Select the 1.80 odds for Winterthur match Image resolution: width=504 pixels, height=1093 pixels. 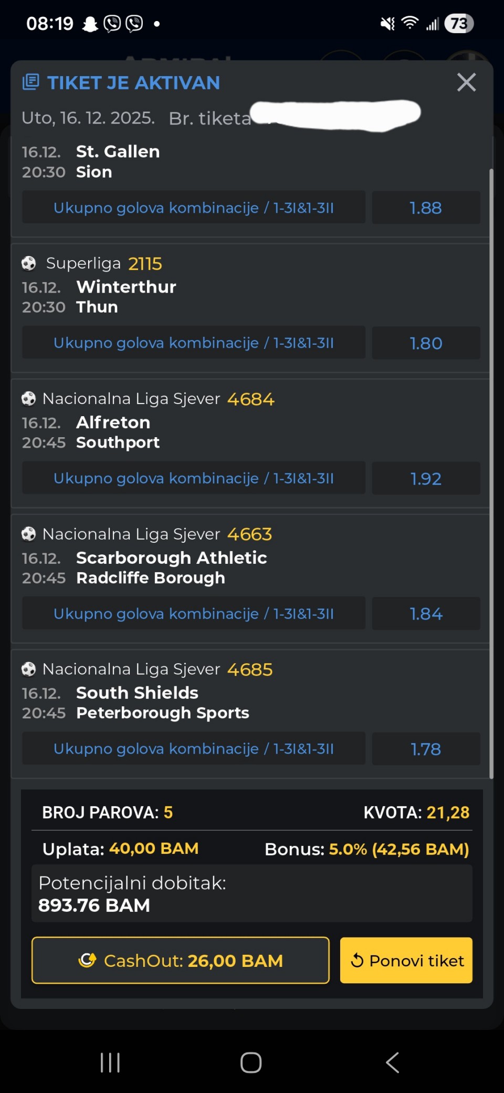coord(426,343)
